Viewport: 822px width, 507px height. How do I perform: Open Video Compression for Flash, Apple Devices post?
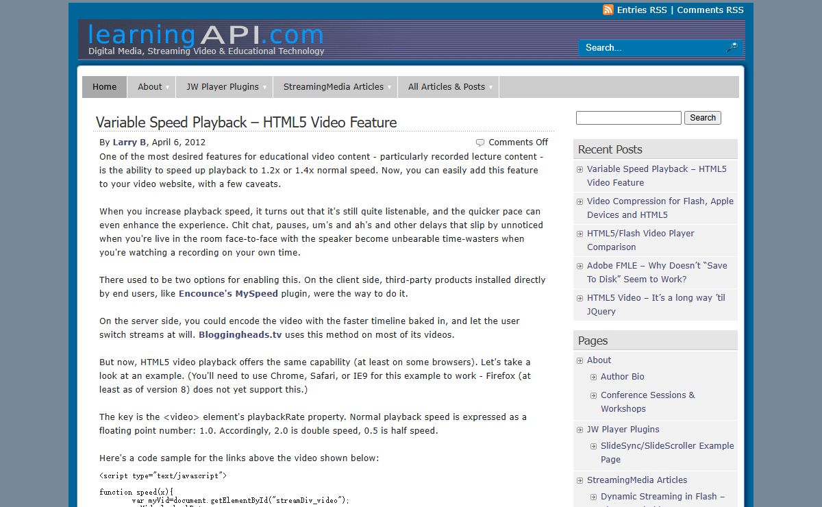tap(660, 208)
